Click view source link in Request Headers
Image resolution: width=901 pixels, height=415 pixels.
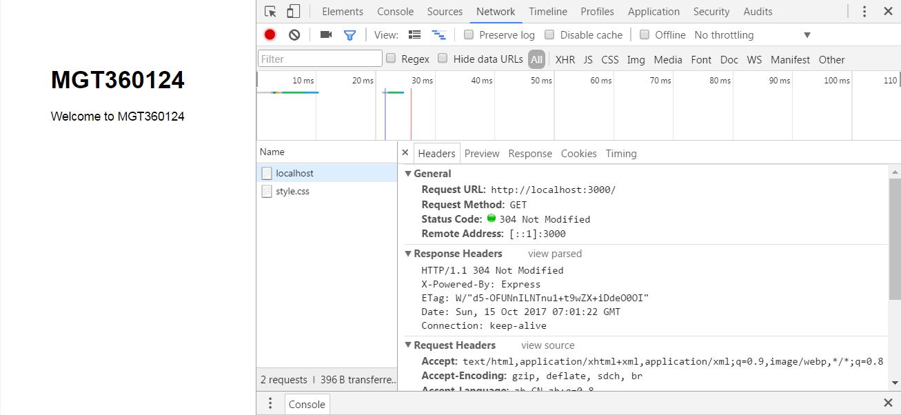click(547, 345)
